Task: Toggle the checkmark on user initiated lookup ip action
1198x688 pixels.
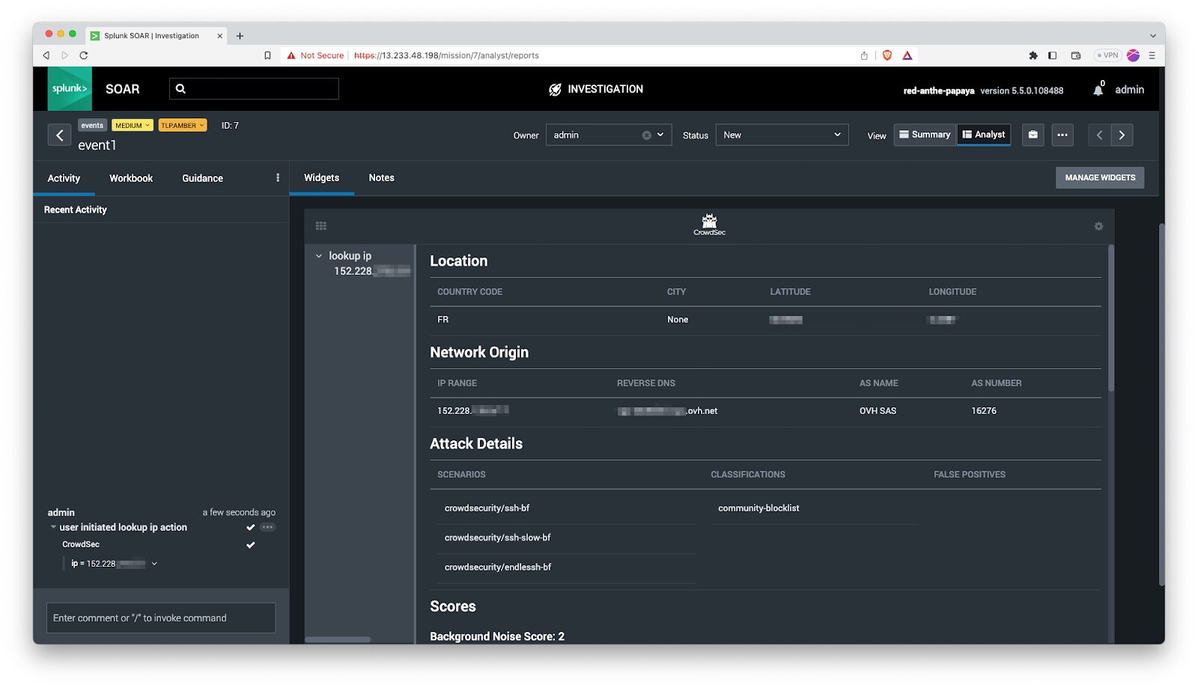Action: (x=251, y=527)
